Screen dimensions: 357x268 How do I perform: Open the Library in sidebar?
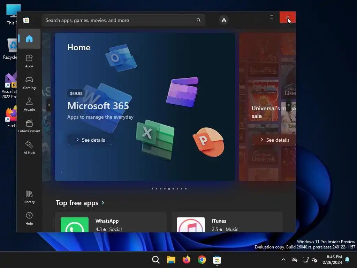pos(29,197)
